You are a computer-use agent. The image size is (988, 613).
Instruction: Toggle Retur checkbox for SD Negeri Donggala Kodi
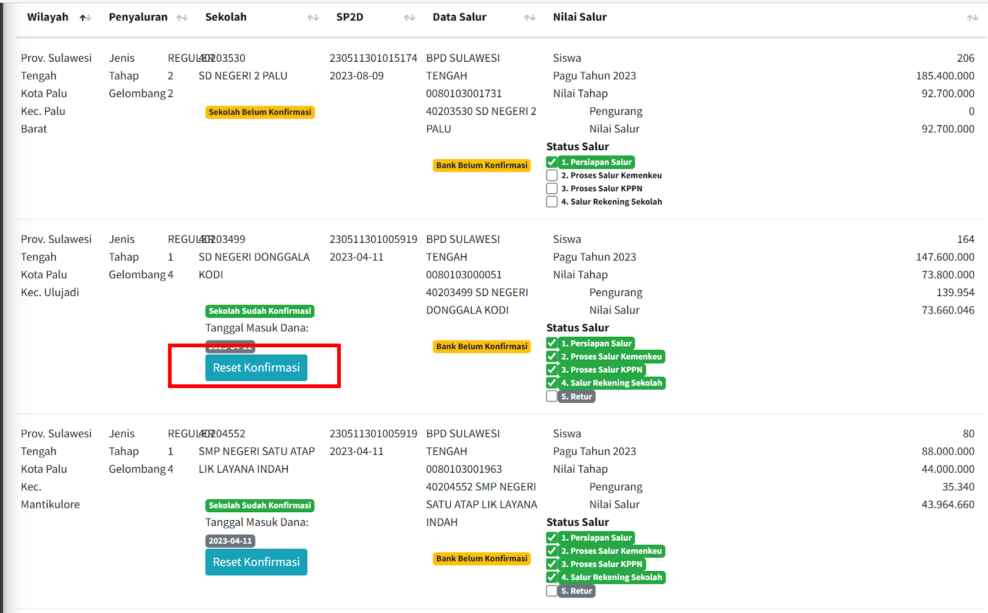[552, 396]
